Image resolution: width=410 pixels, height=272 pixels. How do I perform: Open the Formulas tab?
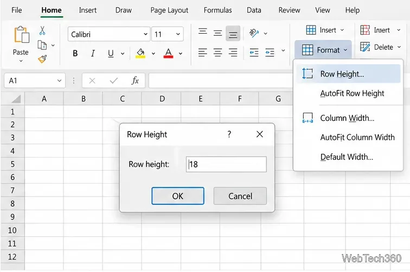217,10
